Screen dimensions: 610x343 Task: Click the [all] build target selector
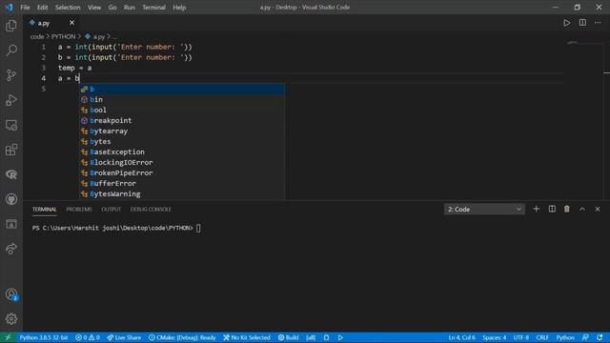pyautogui.click(x=311, y=337)
